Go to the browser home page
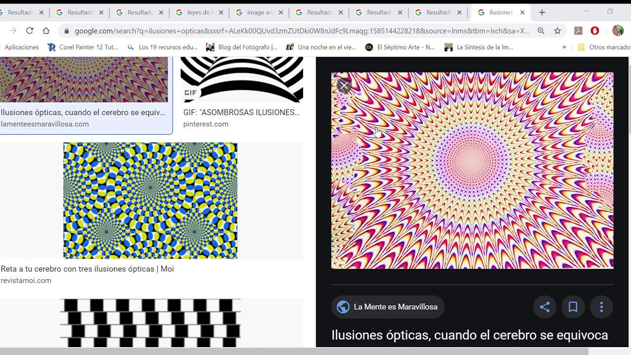The height and width of the screenshot is (355, 631). click(46, 31)
